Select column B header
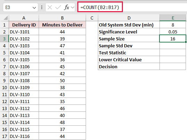The height and width of the screenshot is (140, 187). pos(62,18)
